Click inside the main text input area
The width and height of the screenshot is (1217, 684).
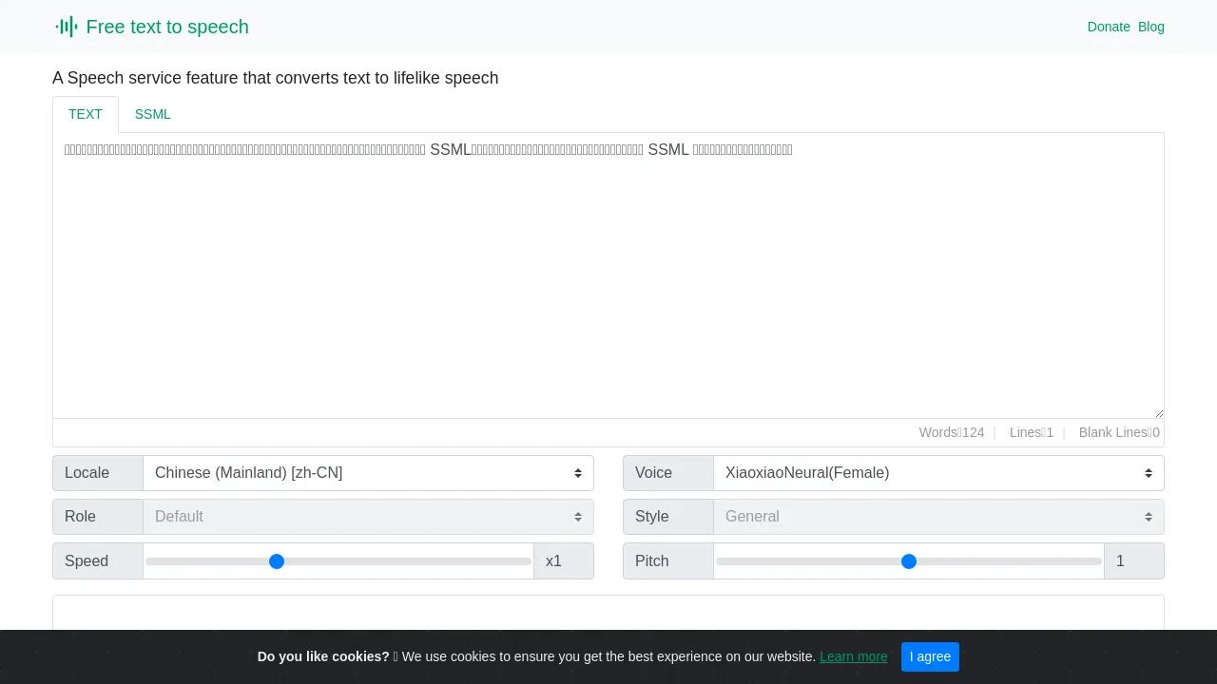point(608,275)
